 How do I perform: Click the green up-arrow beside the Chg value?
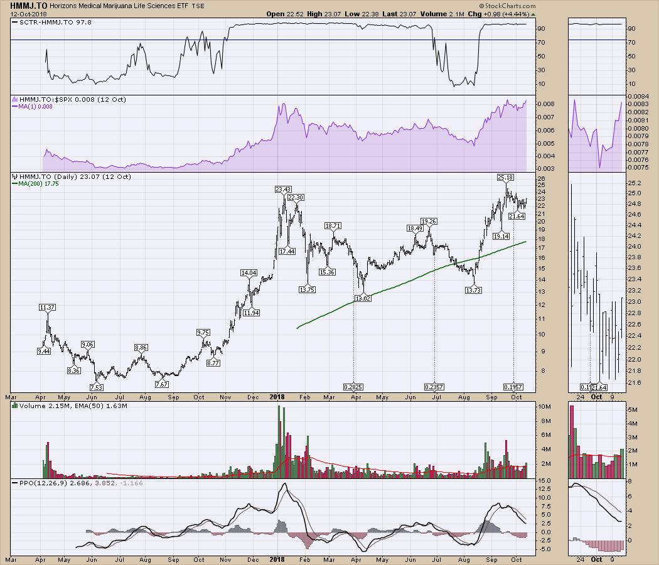533,14
